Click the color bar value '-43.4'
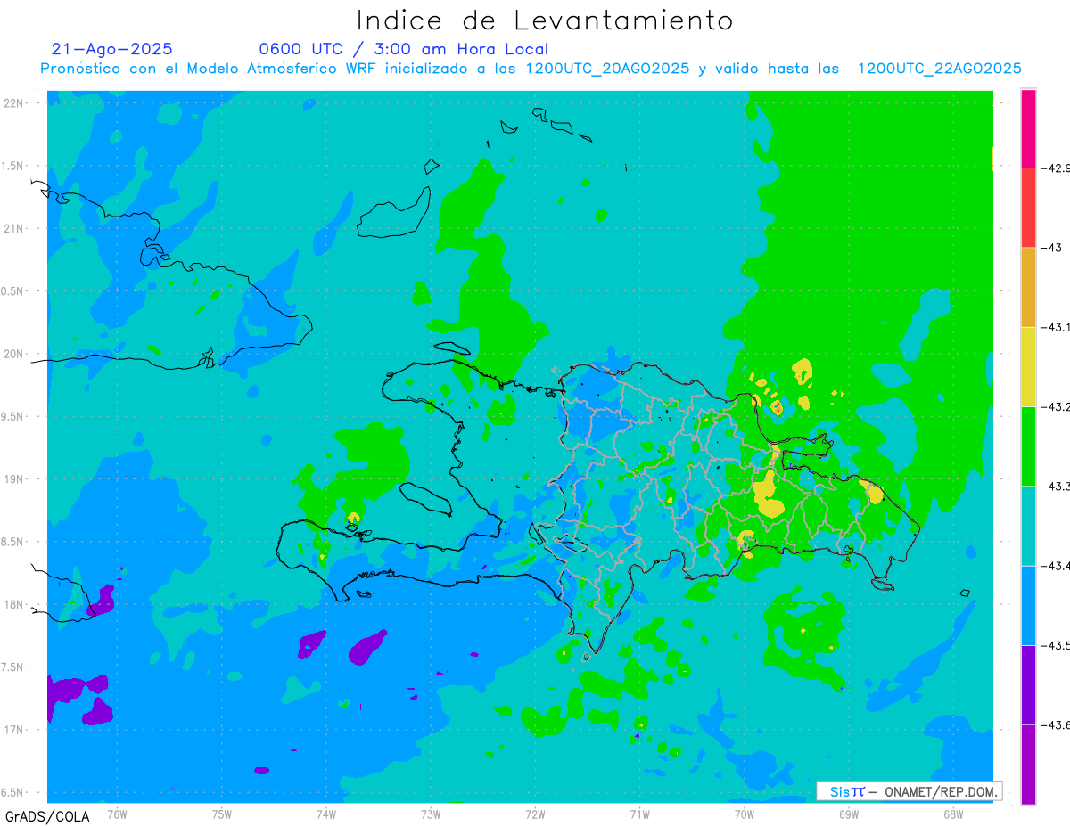The image size is (1070, 826). pyautogui.click(x=1056, y=566)
